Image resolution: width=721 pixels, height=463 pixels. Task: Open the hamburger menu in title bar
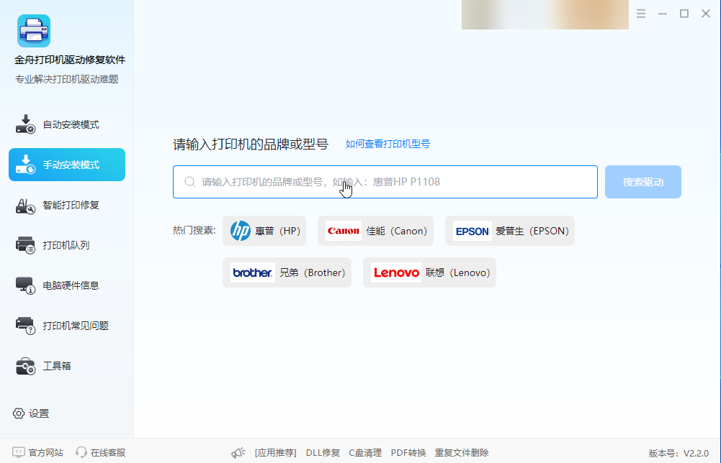[641, 14]
